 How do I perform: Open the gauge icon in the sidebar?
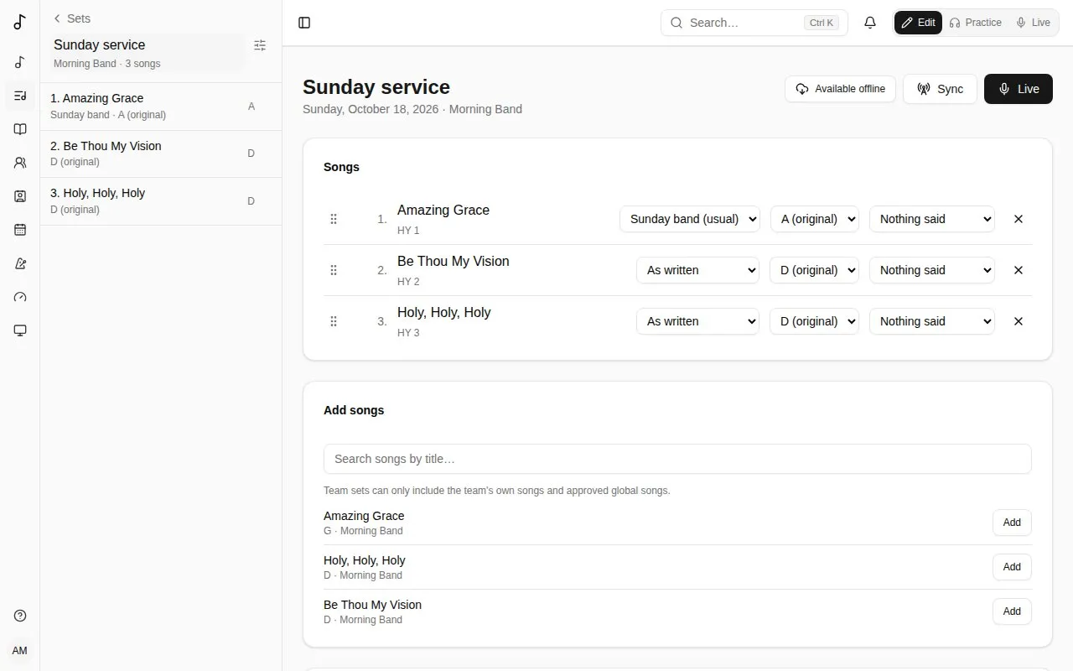click(x=20, y=297)
